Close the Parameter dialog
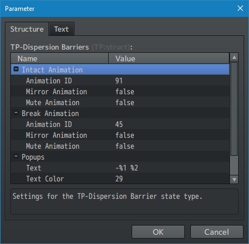Viewport: 249px width, 244px height. 240,8
